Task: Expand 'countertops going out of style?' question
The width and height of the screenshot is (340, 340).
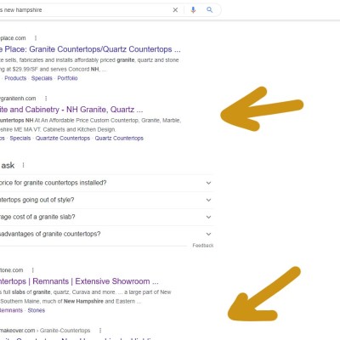Action: 106,200
